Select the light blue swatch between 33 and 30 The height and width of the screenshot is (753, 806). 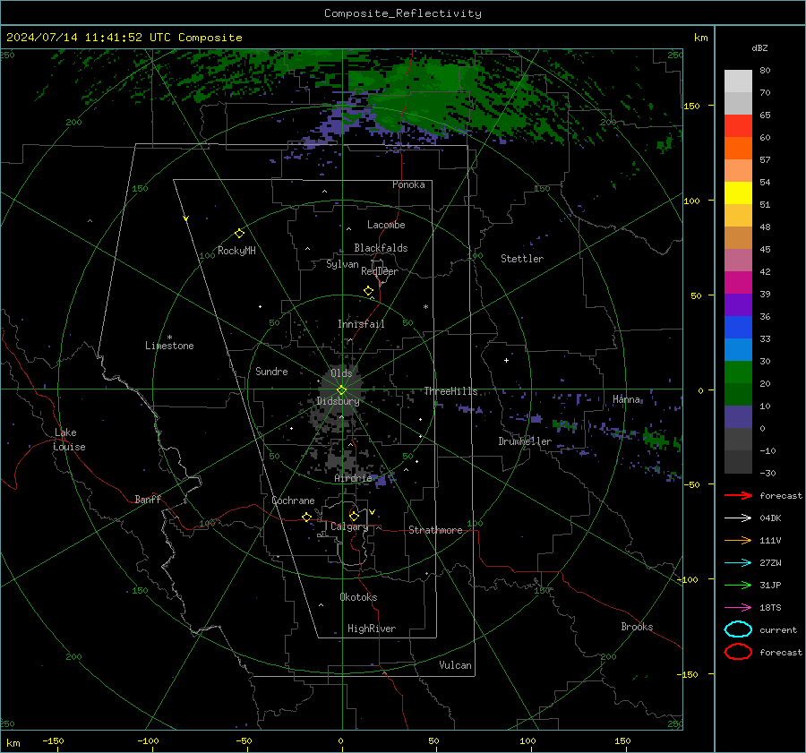click(738, 349)
